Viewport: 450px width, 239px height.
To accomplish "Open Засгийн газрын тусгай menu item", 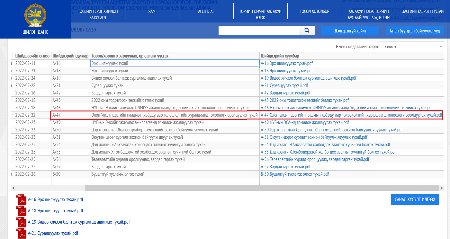I will 423,11.
